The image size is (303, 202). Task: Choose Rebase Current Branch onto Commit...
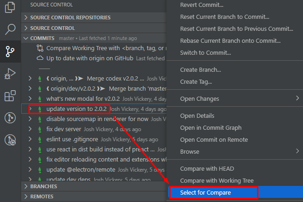point(234,41)
